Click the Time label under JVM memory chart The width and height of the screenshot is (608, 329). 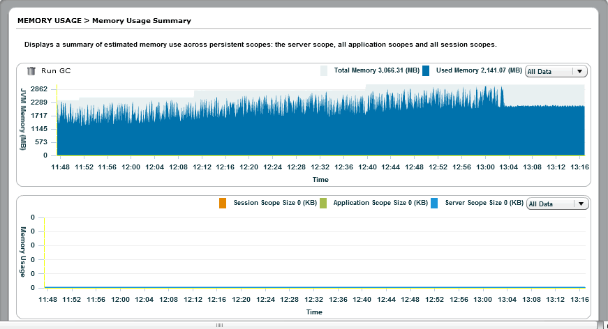pyautogui.click(x=320, y=180)
